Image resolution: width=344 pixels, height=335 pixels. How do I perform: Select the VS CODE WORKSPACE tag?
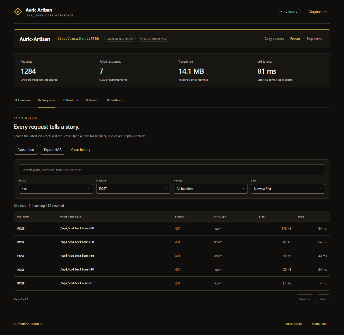coord(153,39)
